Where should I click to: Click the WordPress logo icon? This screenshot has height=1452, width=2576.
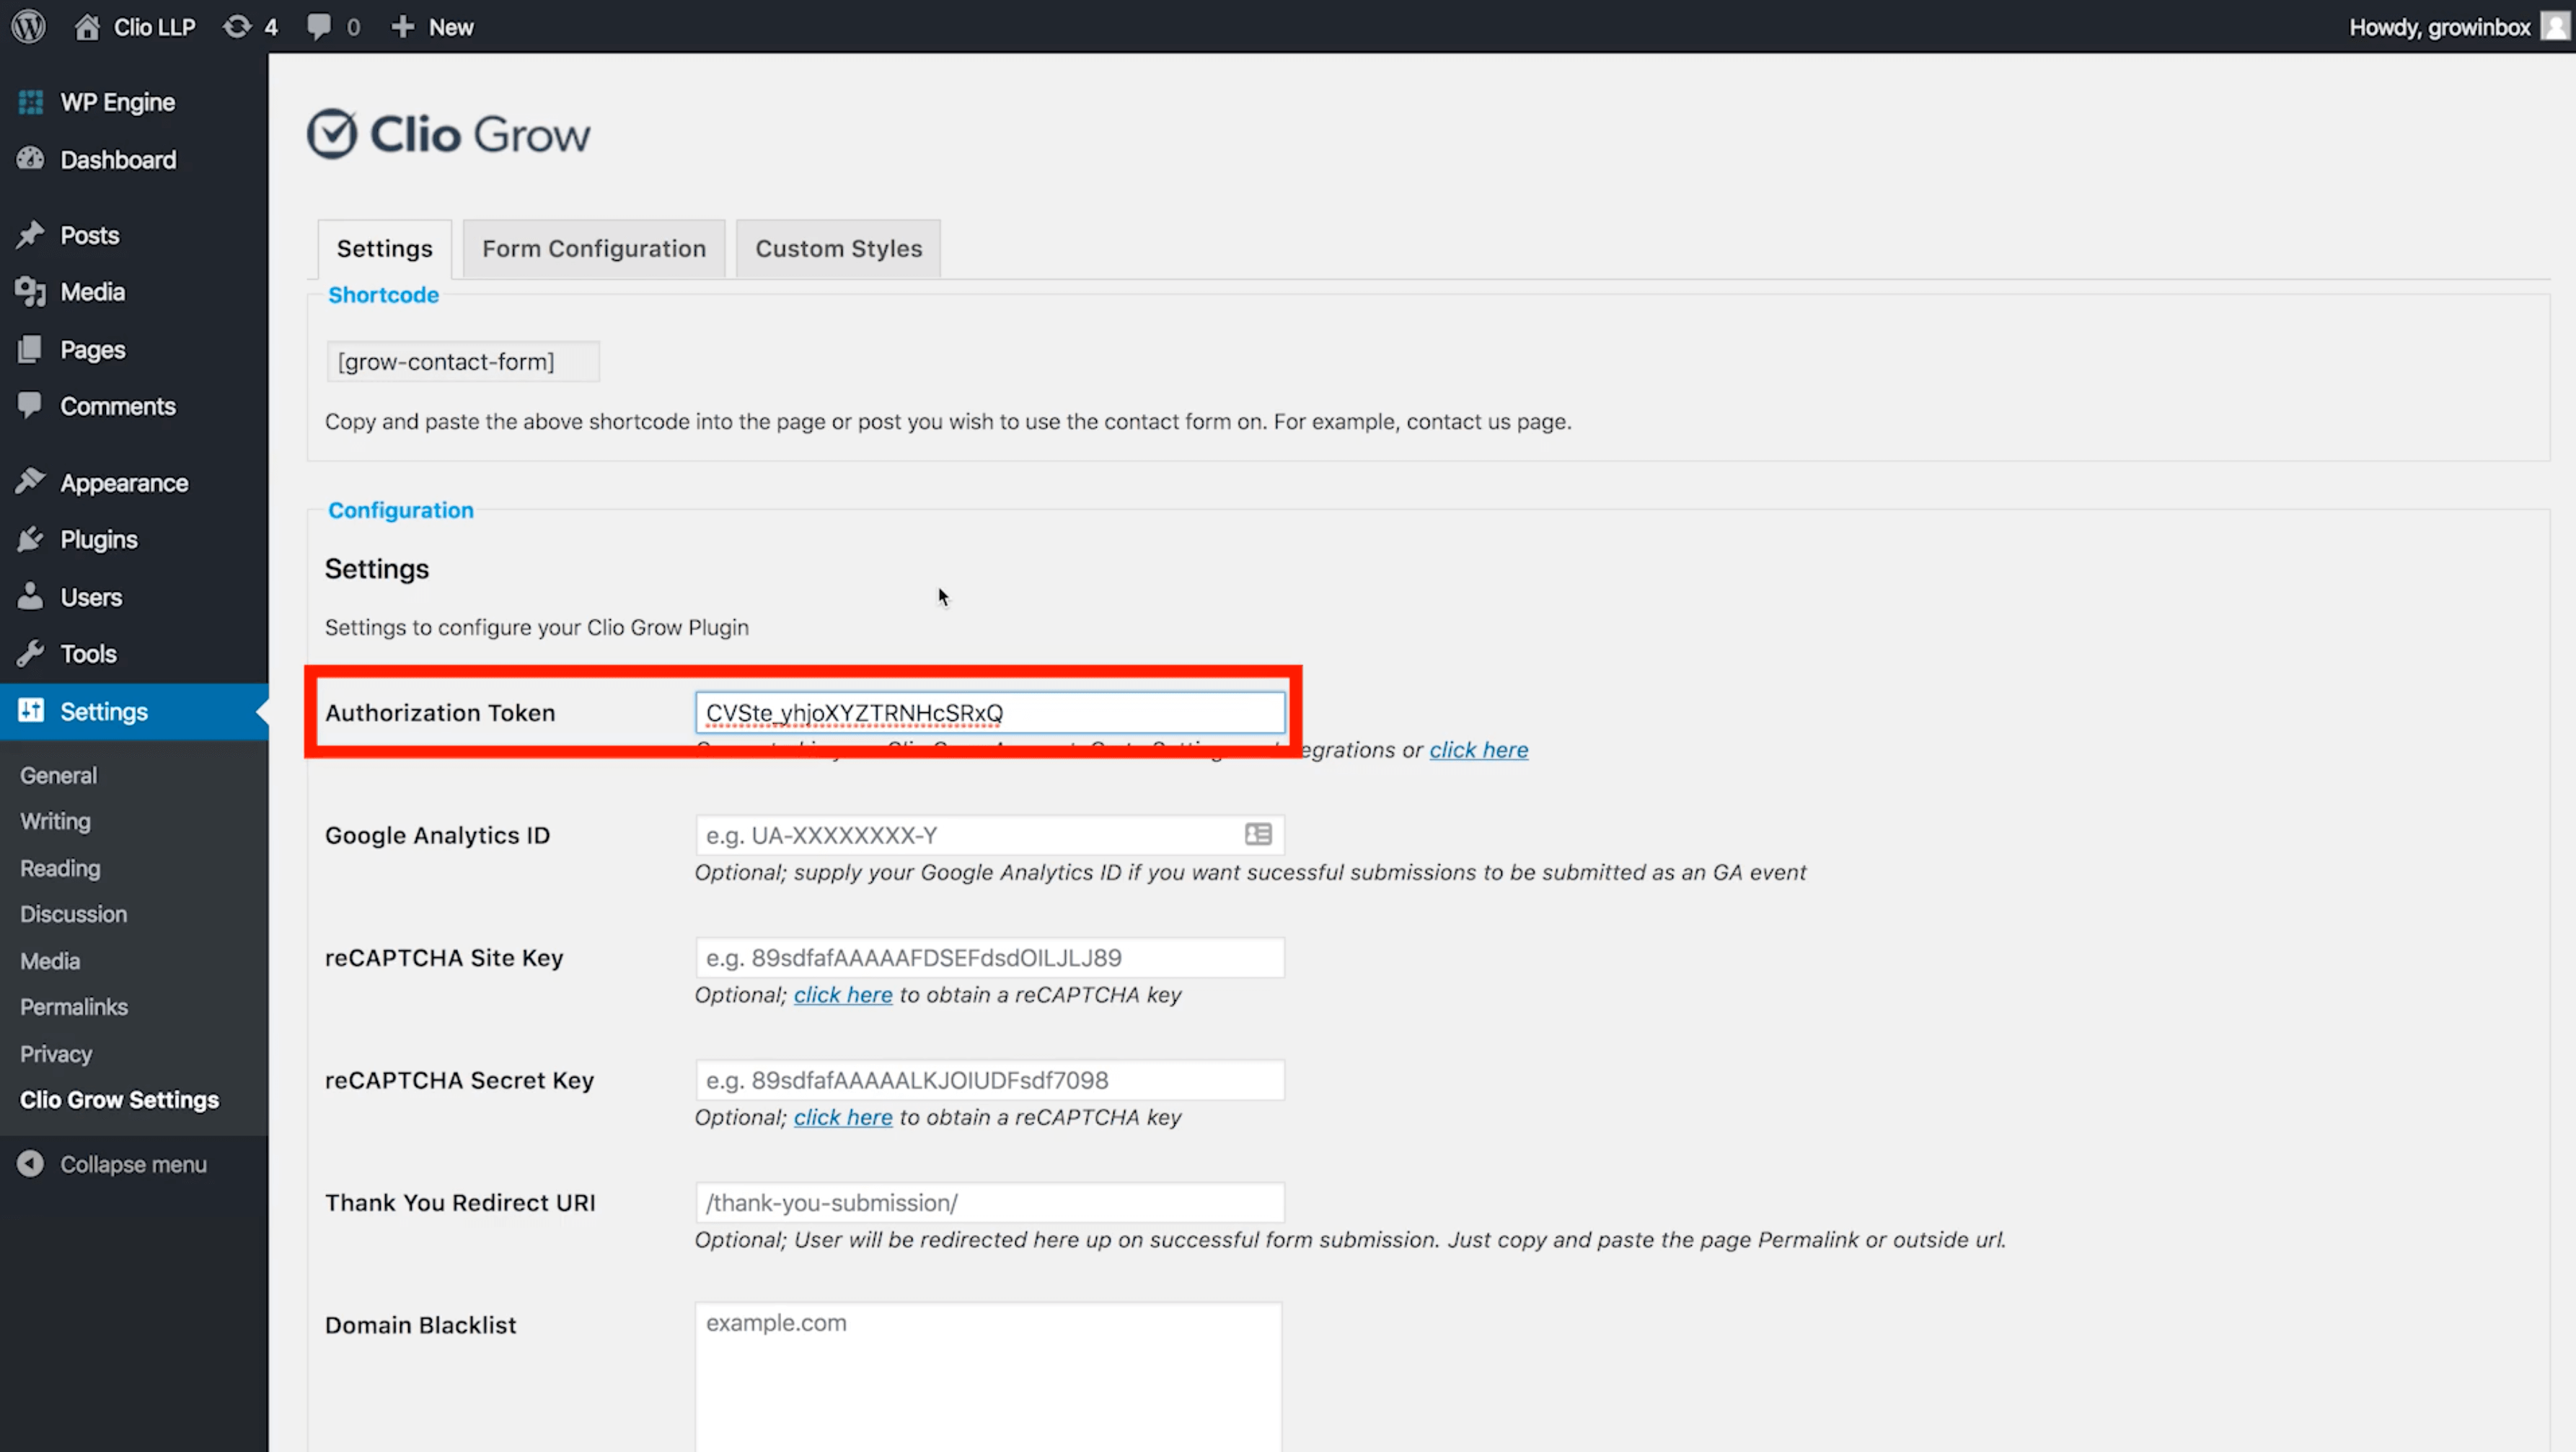tap(29, 26)
